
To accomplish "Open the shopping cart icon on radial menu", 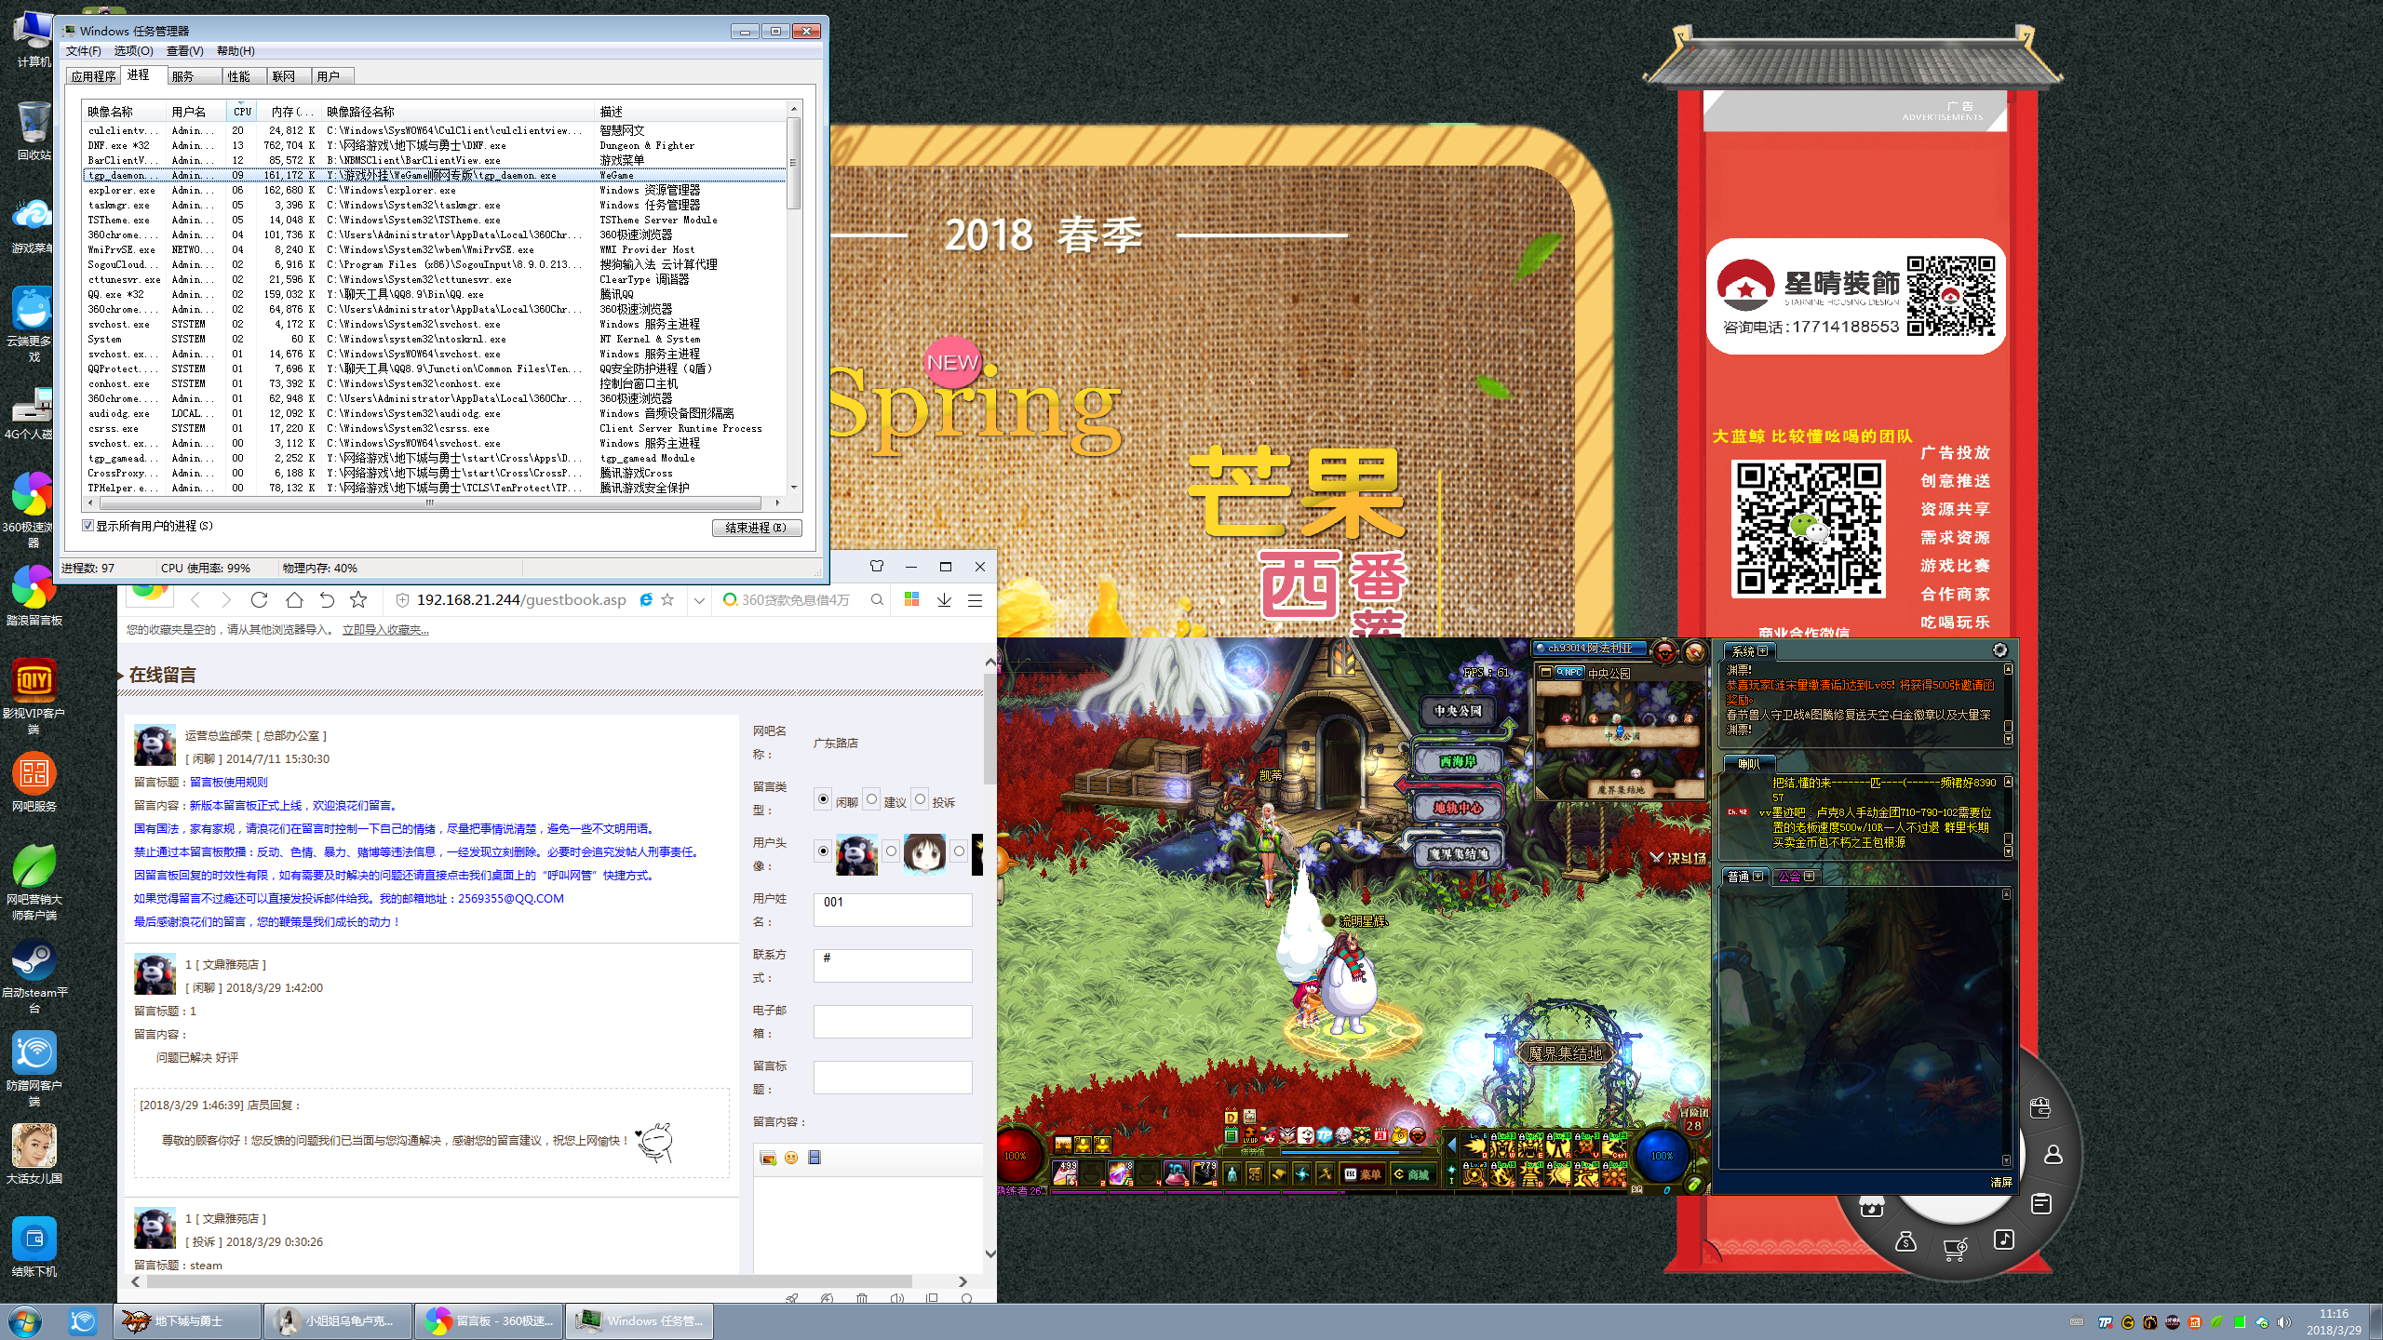I will pyautogui.click(x=1955, y=1249).
